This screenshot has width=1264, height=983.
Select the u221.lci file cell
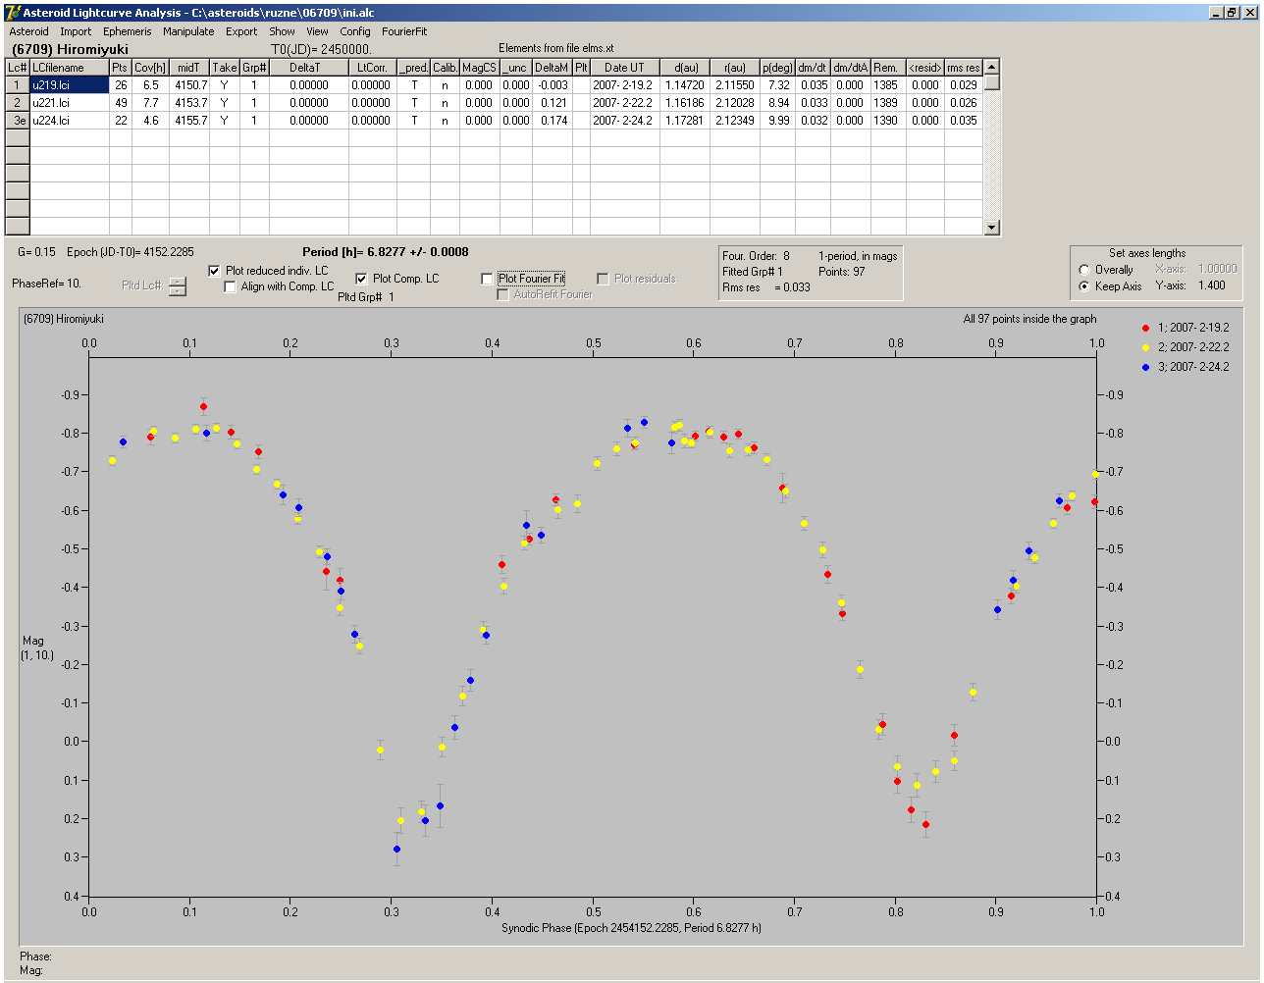click(70, 103)
